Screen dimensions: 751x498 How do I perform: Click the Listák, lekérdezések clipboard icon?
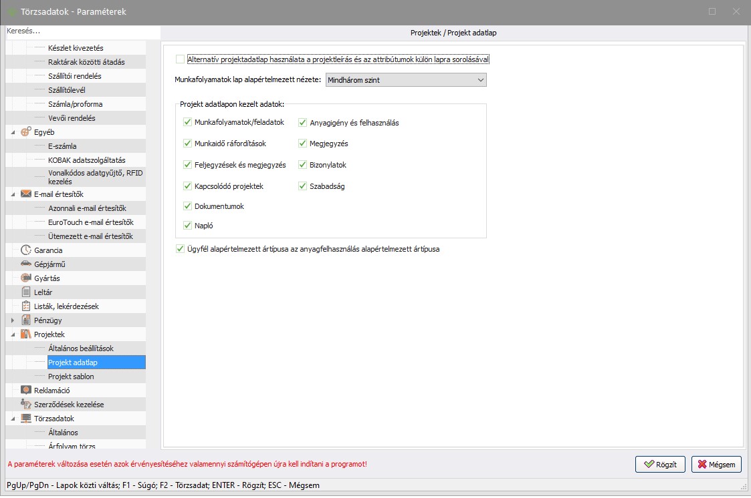(x=26, y=306)
